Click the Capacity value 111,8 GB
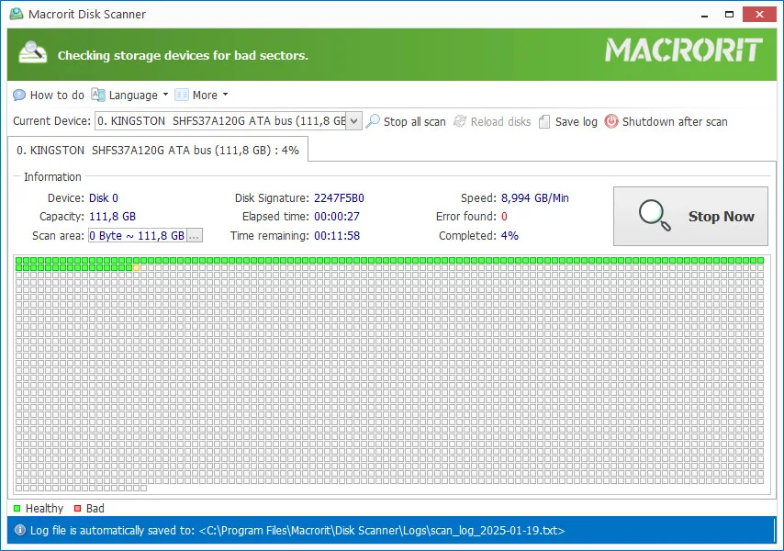 coord(113,217)
